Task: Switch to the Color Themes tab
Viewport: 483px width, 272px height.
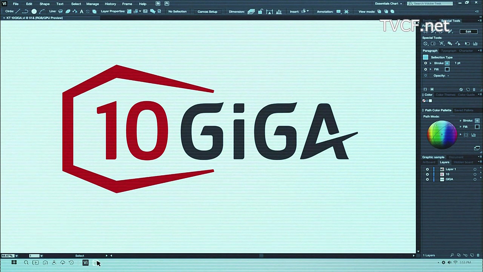Action: point(446,95)
